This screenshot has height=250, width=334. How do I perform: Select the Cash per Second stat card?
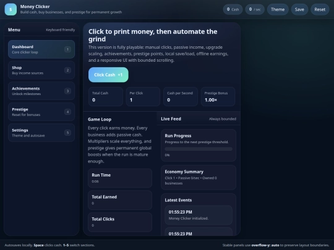point(181,97)
